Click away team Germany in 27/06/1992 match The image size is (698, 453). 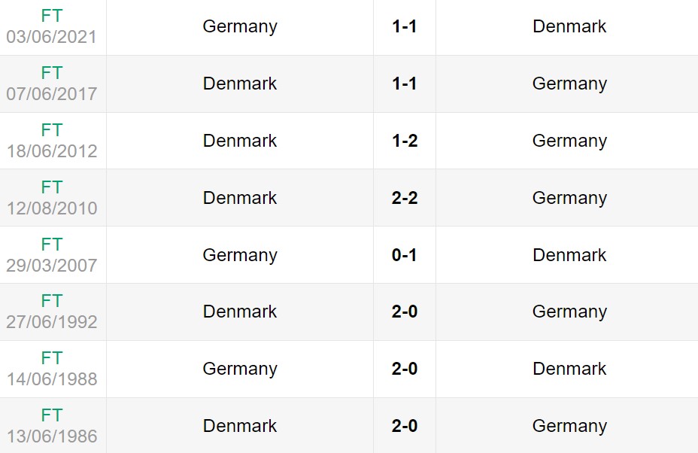569,312
